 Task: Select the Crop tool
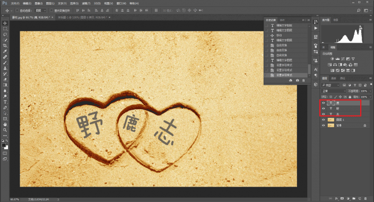coord(5,46)
